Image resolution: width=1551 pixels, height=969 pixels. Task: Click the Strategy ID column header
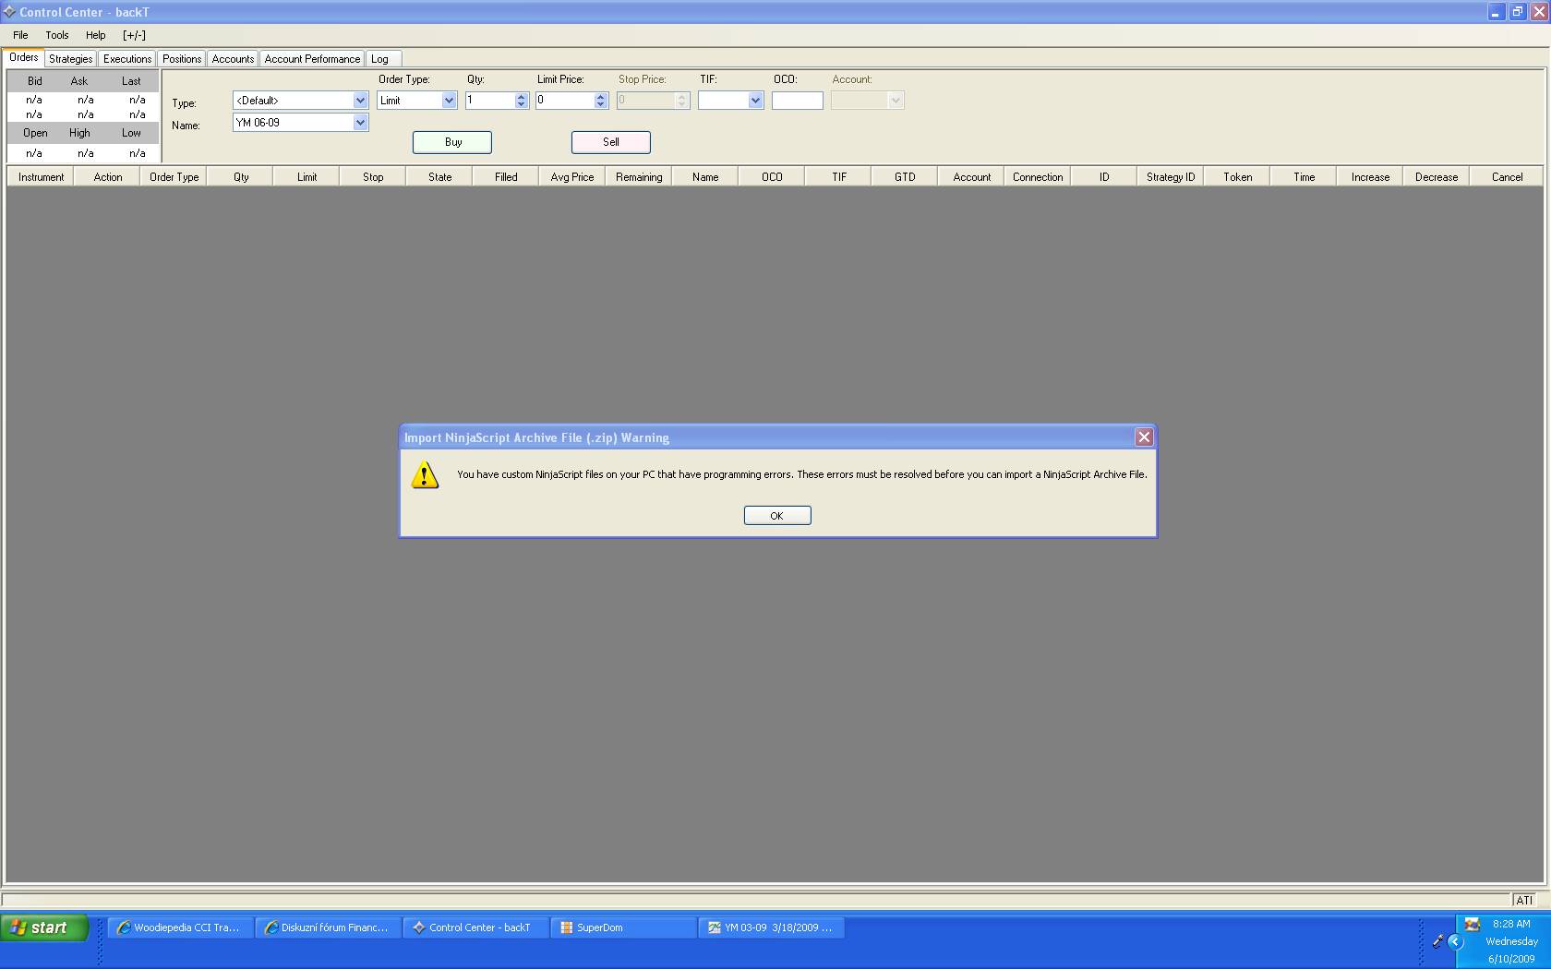click(1171, 177)
